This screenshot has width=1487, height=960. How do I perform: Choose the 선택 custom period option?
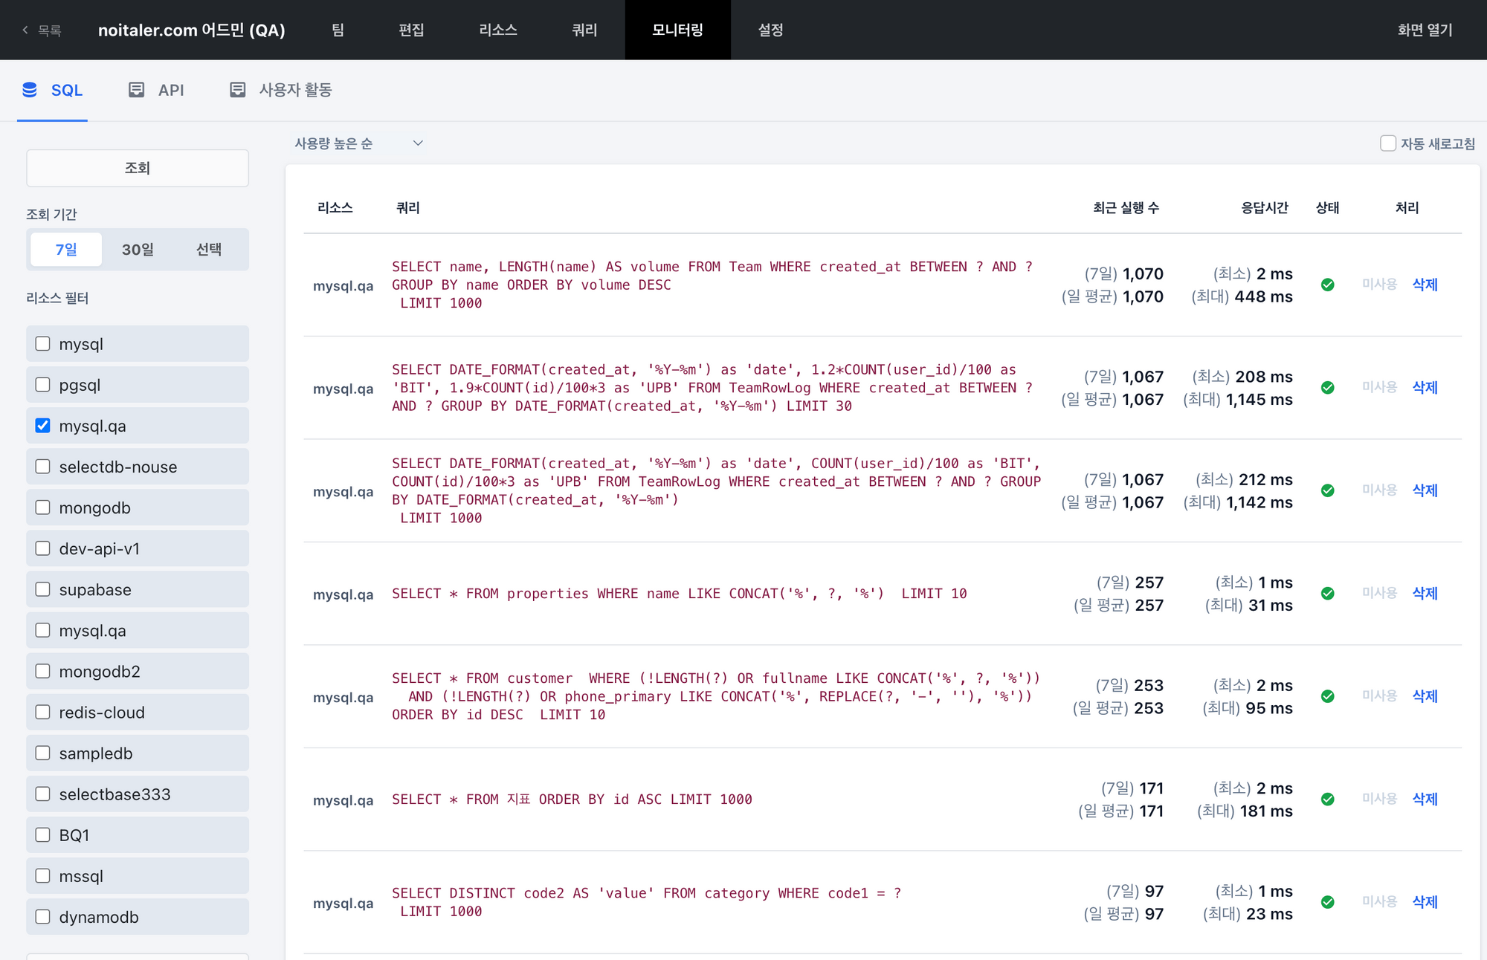click(x=209, y=250)
